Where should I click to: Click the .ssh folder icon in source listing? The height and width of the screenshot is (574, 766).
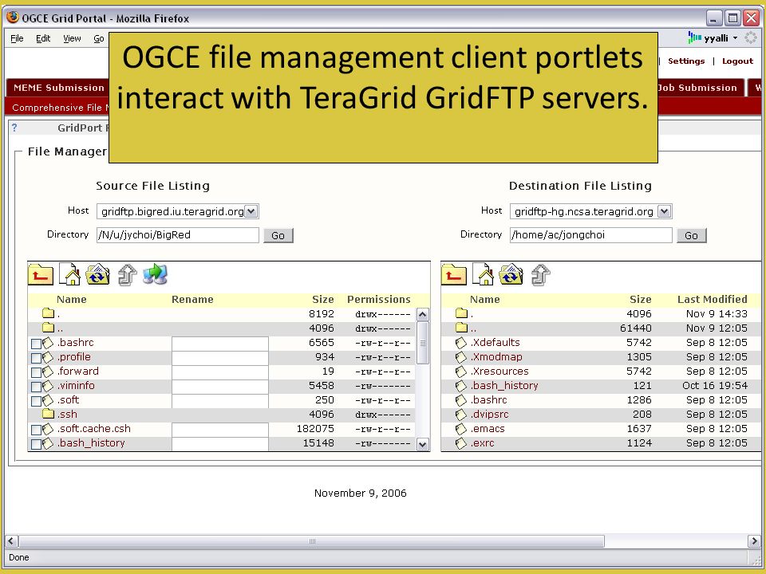point(48,414)
